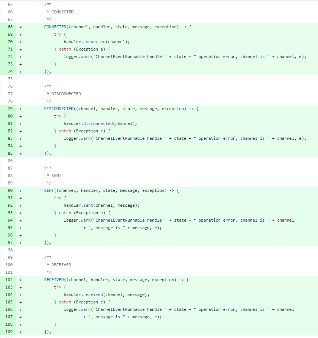Click the handler.disconnected(channel) call on line 81

coord(100,123)
